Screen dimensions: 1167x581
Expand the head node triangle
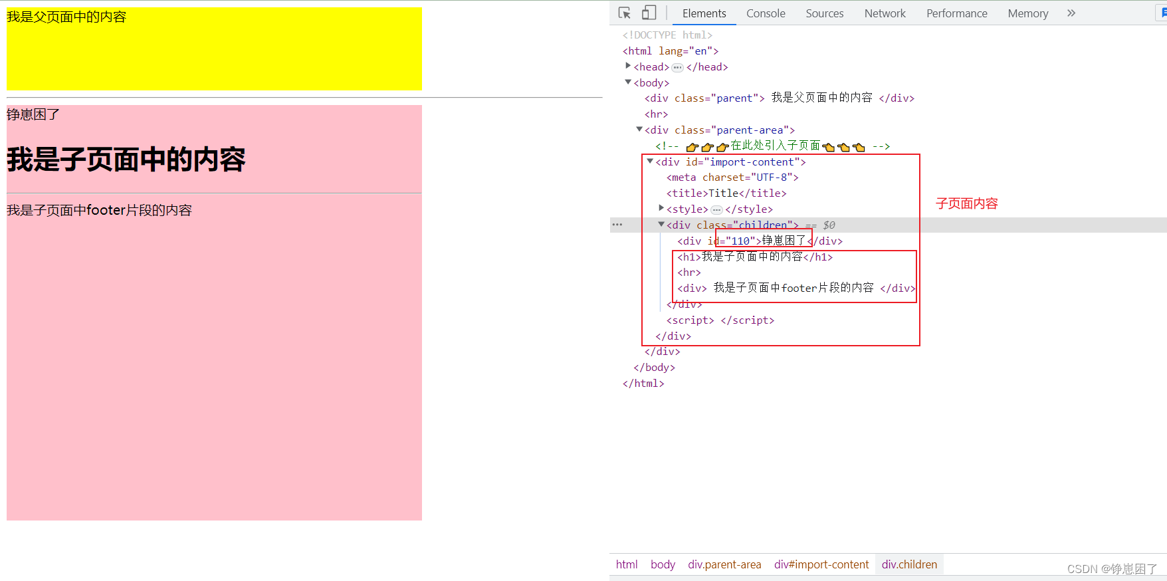pyautogui.click(x=628, y=66)
